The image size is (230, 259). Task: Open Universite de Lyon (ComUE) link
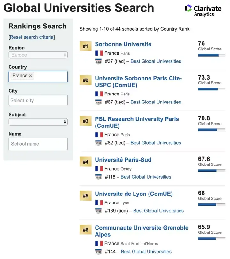point(134,194)
